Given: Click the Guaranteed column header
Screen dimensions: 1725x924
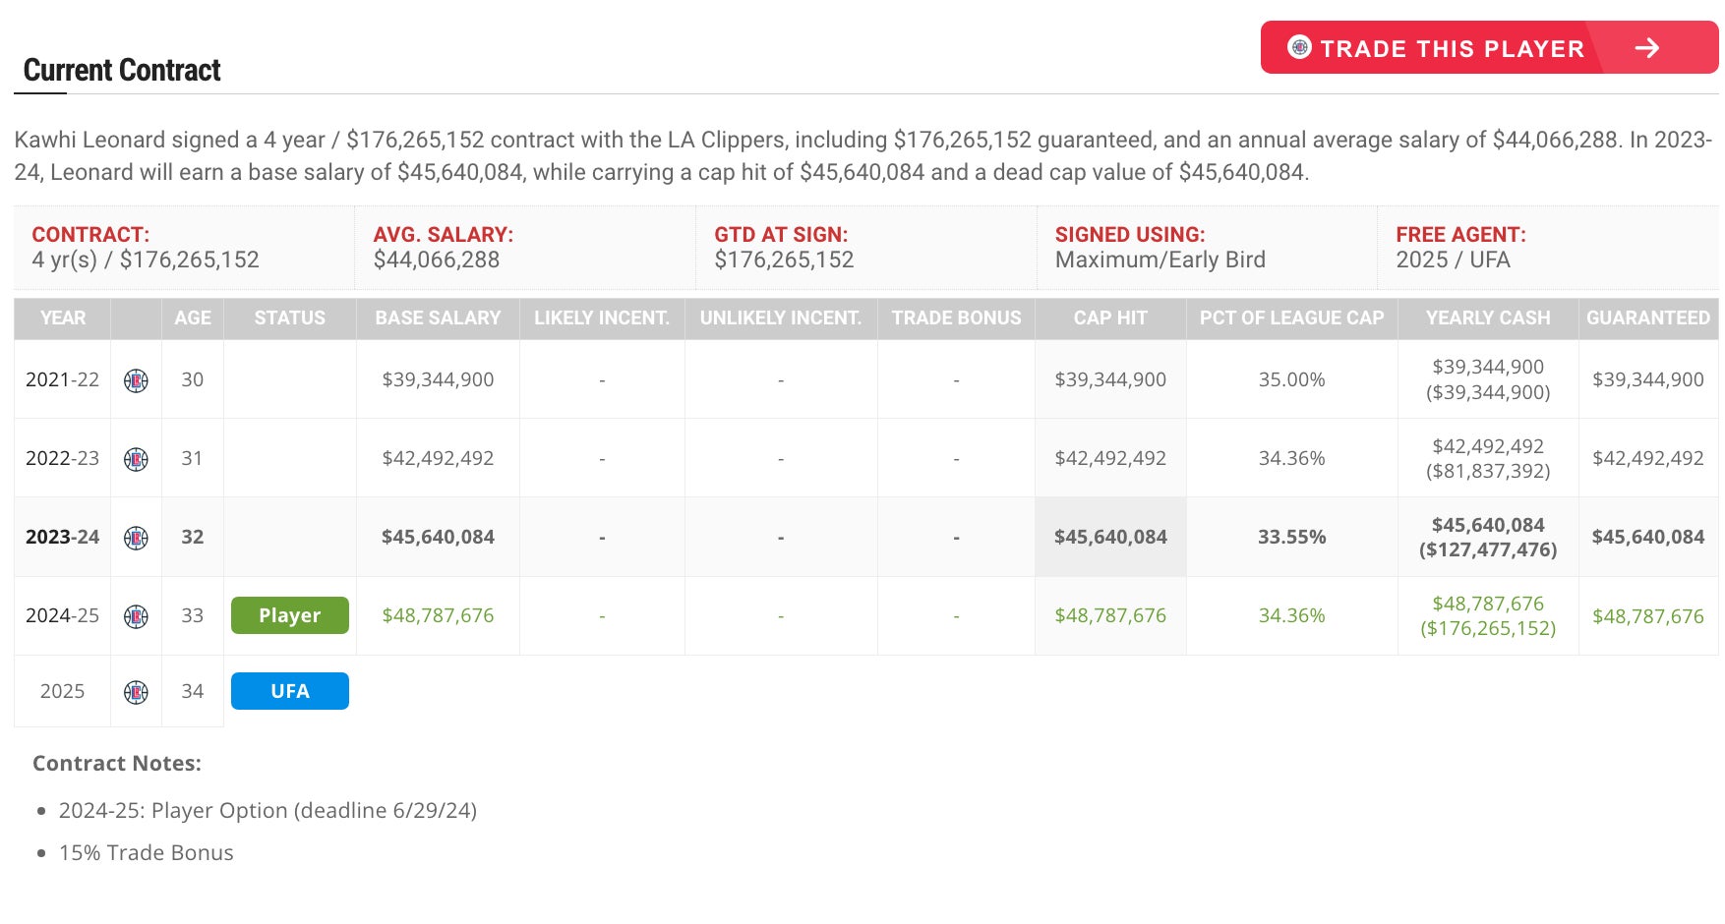Looking at the screenshot, I should tap(1647, 318).
